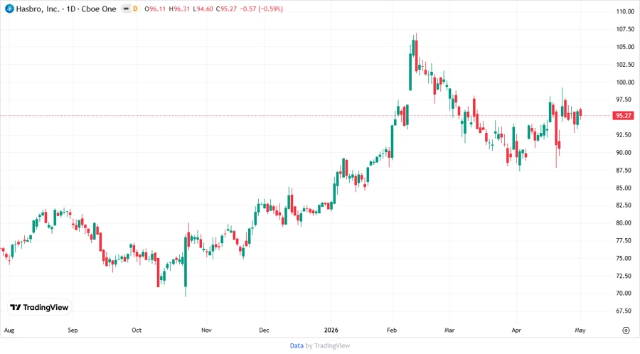Open the TradingView link in footer

tap(332, 346)
